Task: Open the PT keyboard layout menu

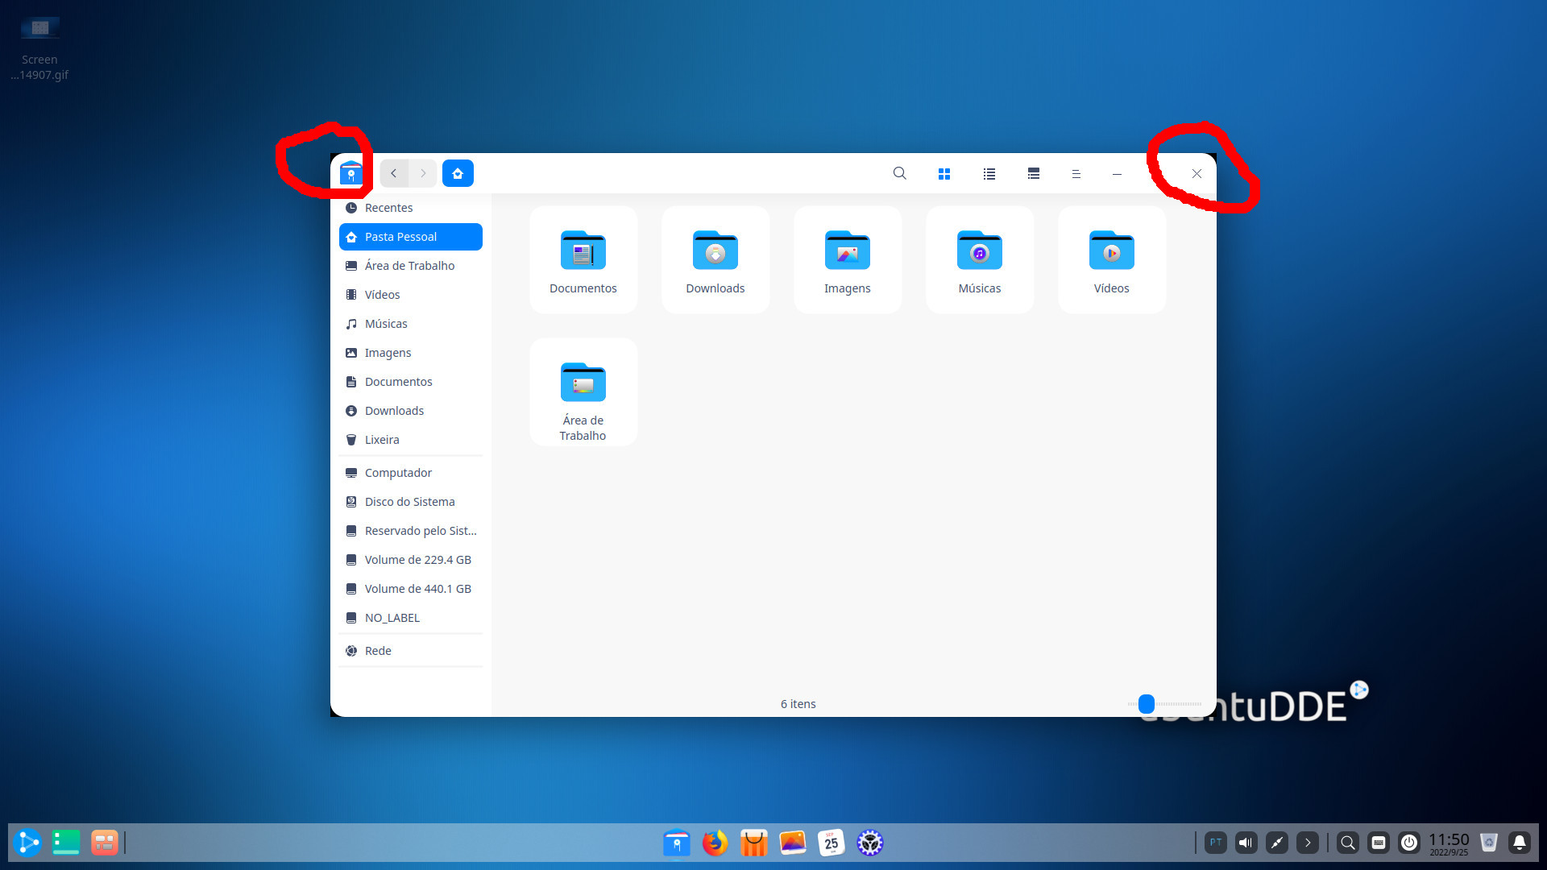Action: point(1216,842)
